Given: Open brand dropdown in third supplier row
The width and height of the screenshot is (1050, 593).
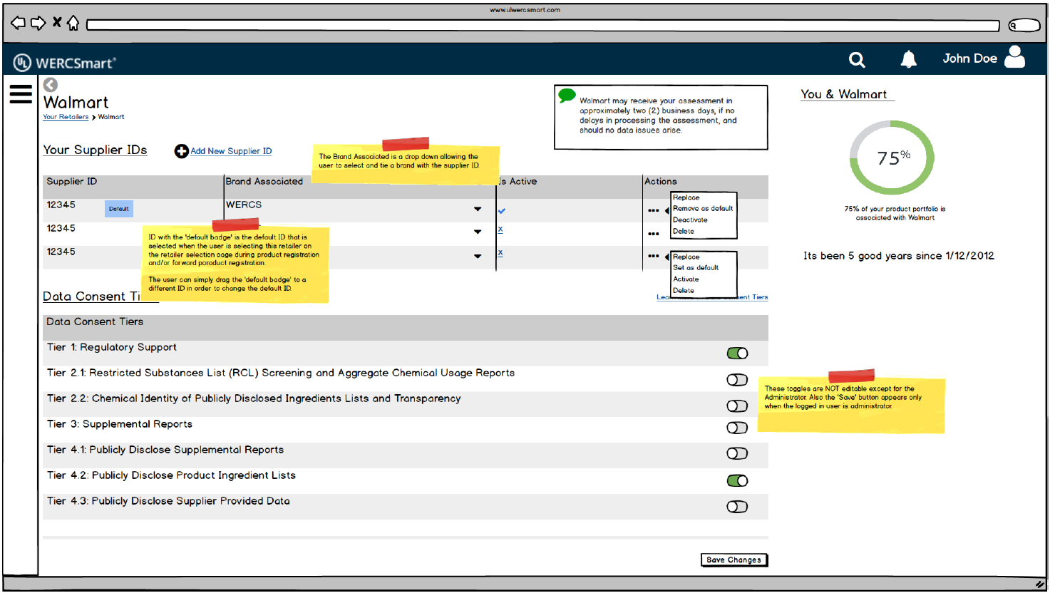Looking at the screenshot, I should click(478, 256).
